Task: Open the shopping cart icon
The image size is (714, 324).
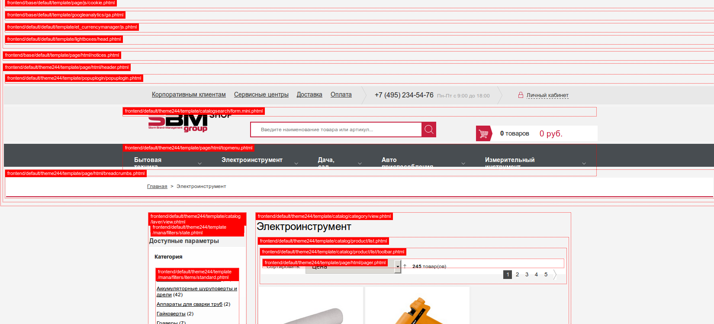Action: tap(483, 133)
